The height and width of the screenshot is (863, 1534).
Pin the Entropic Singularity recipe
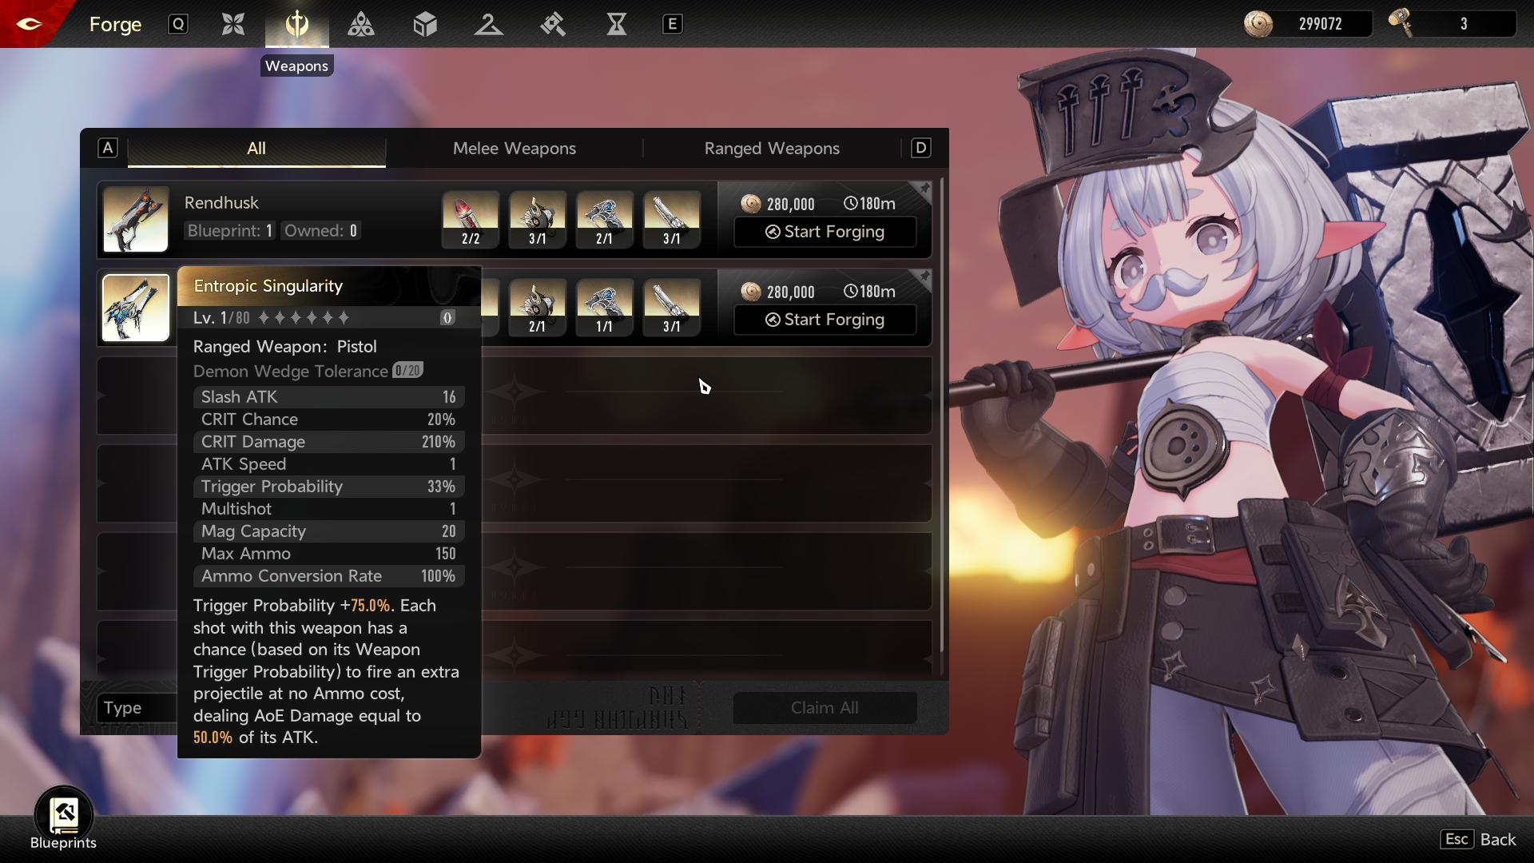click(x=924, y=277)
